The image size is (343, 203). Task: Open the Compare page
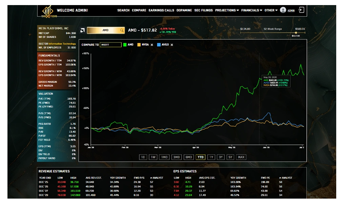coord(139,10)
